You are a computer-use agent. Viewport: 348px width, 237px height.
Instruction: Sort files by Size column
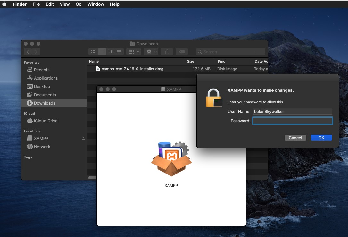199,61
